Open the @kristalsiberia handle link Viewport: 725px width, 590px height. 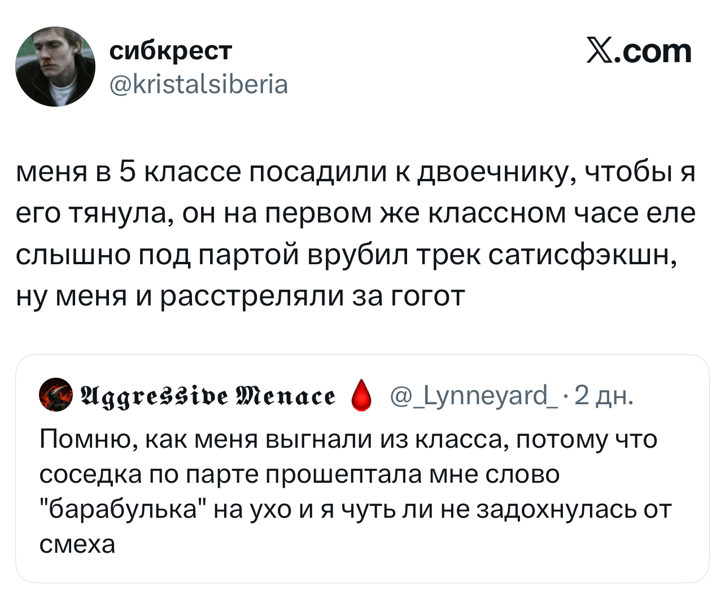click(199, 85)
